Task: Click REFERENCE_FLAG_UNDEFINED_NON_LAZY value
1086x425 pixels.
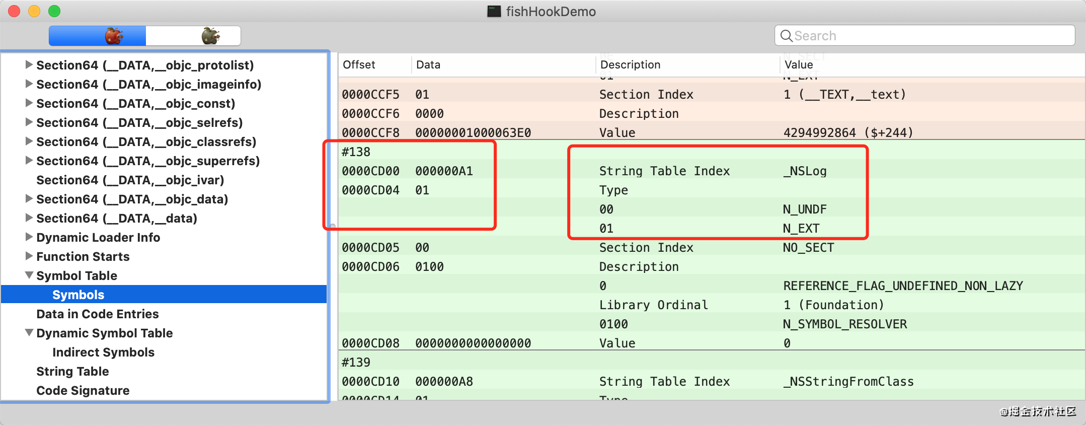Action: pos(903,286)
